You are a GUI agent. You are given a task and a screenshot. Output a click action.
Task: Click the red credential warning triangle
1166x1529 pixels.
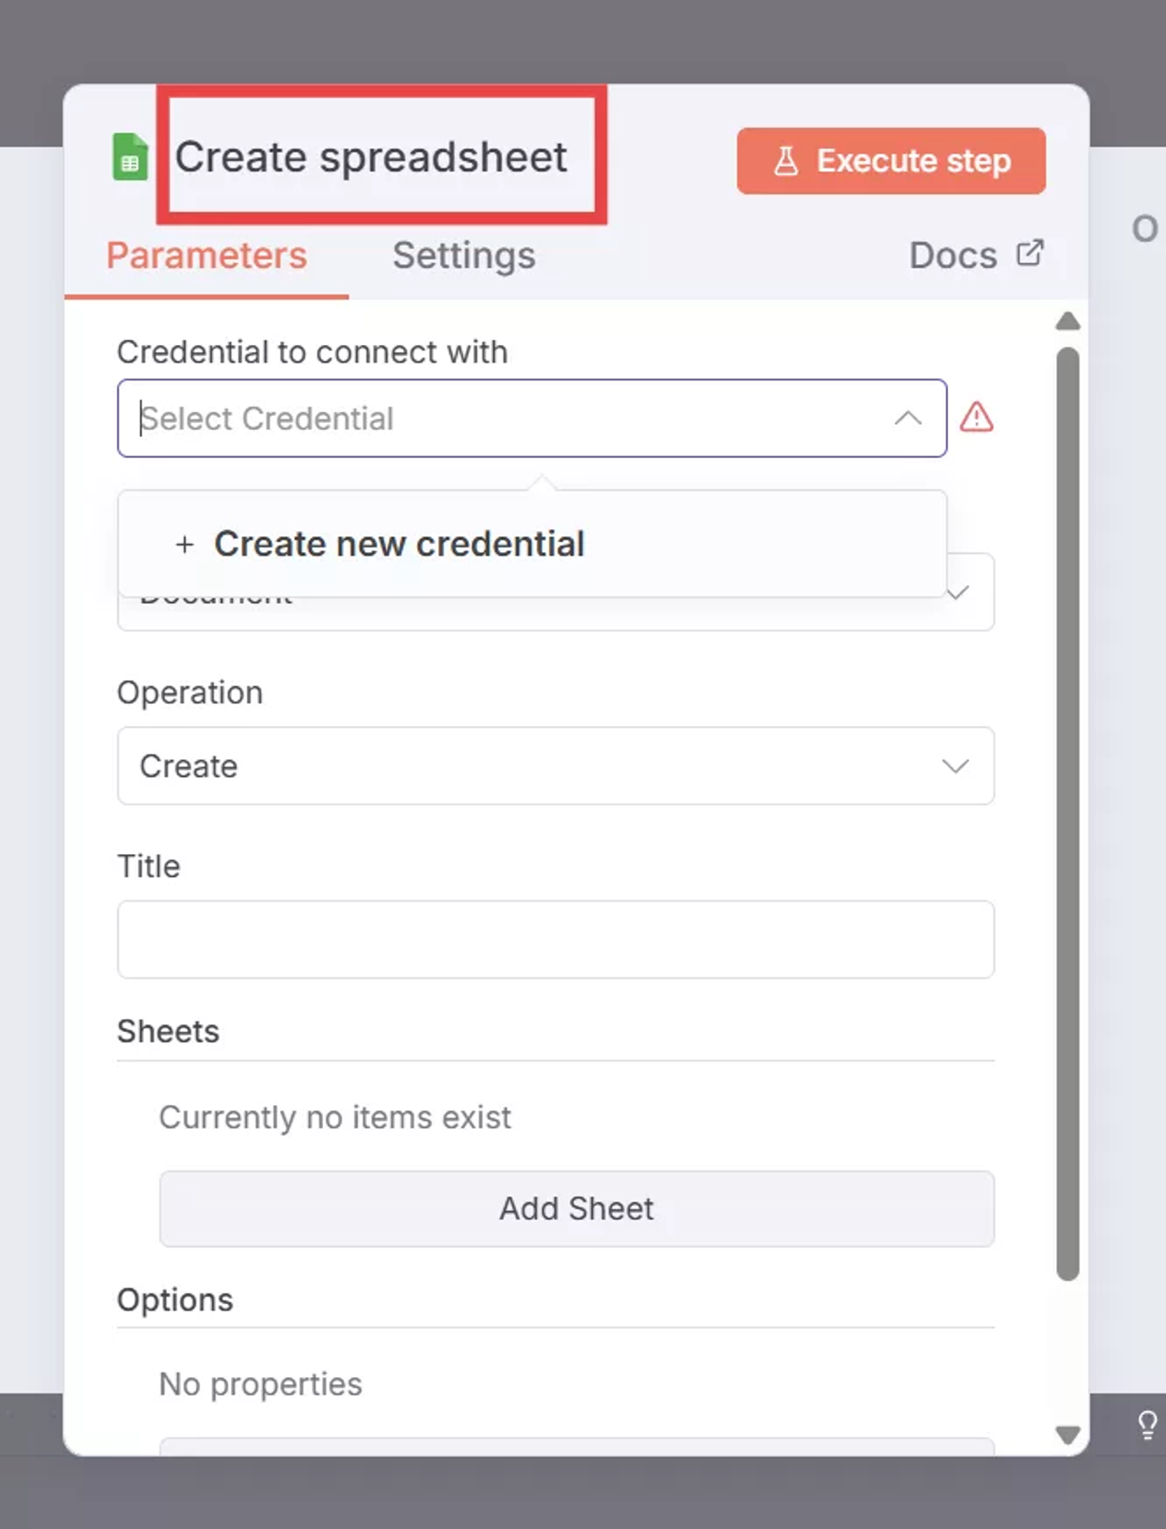click(x=977, y=418)
